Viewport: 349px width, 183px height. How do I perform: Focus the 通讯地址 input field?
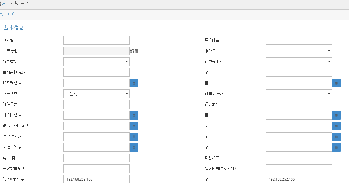click(299, 104)
